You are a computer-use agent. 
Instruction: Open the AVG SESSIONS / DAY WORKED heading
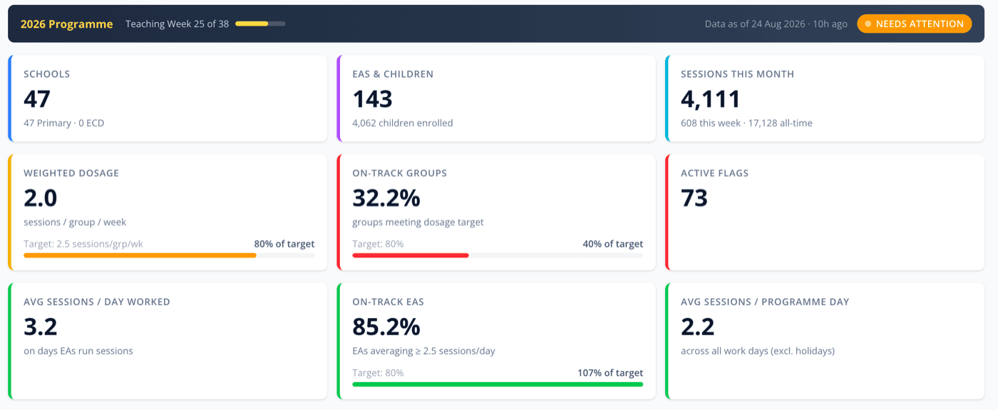coord(97,302)
